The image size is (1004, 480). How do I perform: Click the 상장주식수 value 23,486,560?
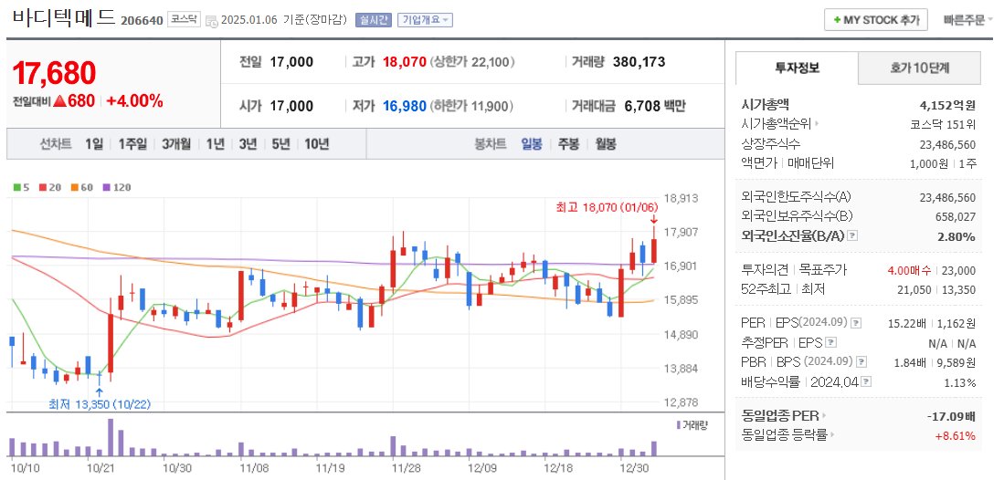point(946,145)
